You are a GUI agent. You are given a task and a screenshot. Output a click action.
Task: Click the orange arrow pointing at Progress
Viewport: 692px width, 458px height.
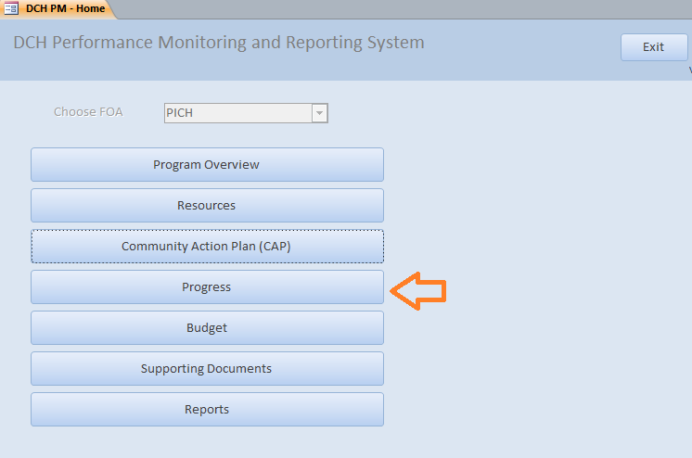point(417,291)
